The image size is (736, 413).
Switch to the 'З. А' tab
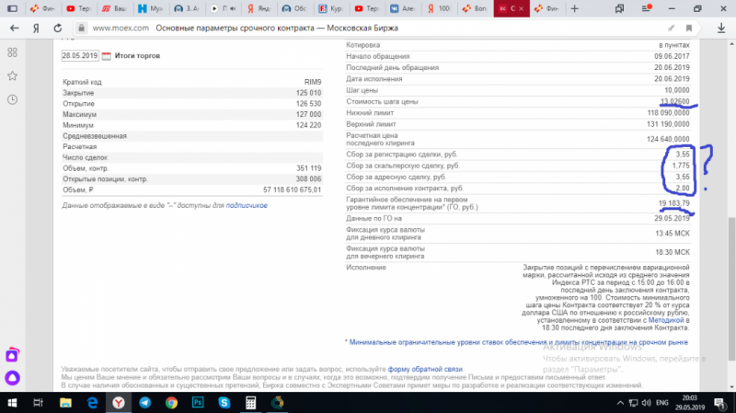(x=187, y=8)
